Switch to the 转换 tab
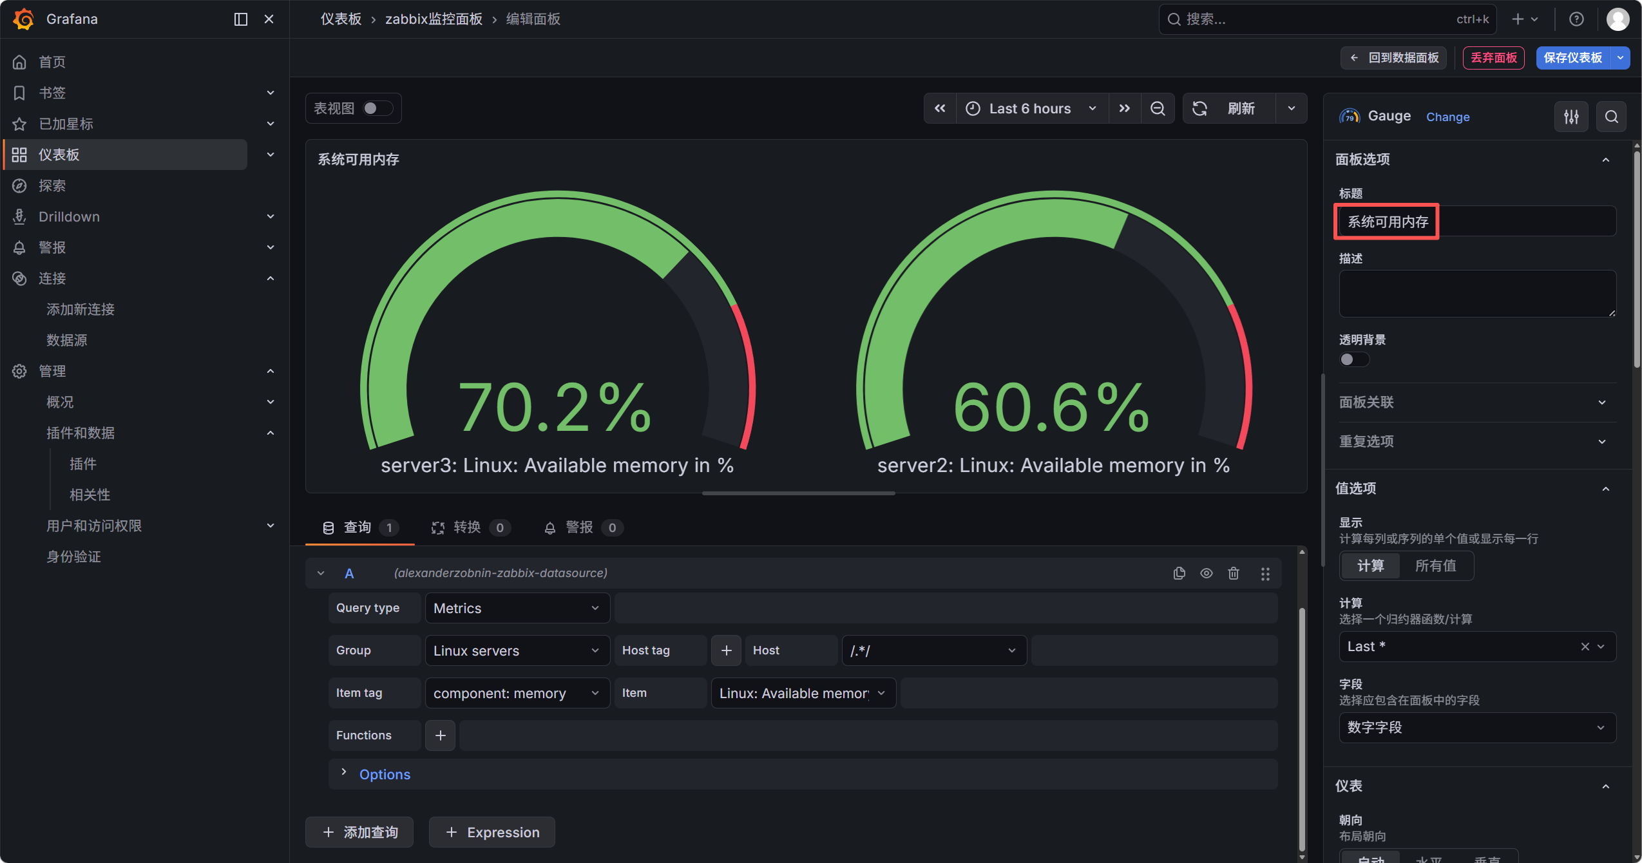 (x=471, y=528)
